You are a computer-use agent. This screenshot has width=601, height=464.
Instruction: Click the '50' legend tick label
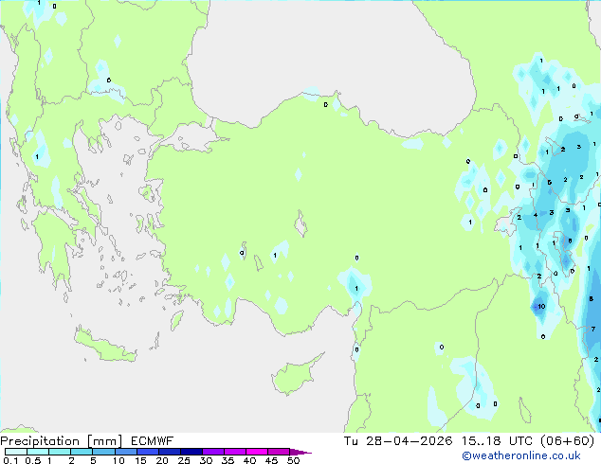293,460
